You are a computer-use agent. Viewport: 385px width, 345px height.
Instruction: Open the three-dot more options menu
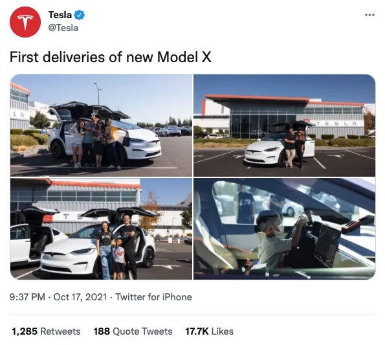pos(369,15)
